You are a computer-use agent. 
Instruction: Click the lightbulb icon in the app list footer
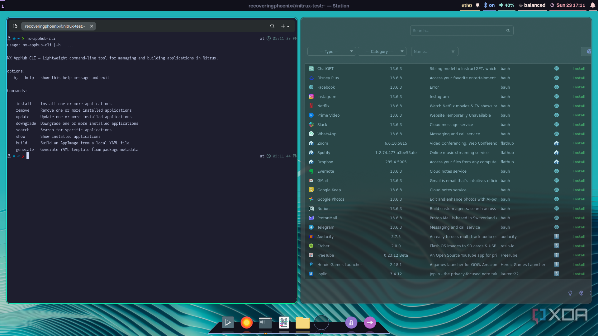(x=570, y=293)
